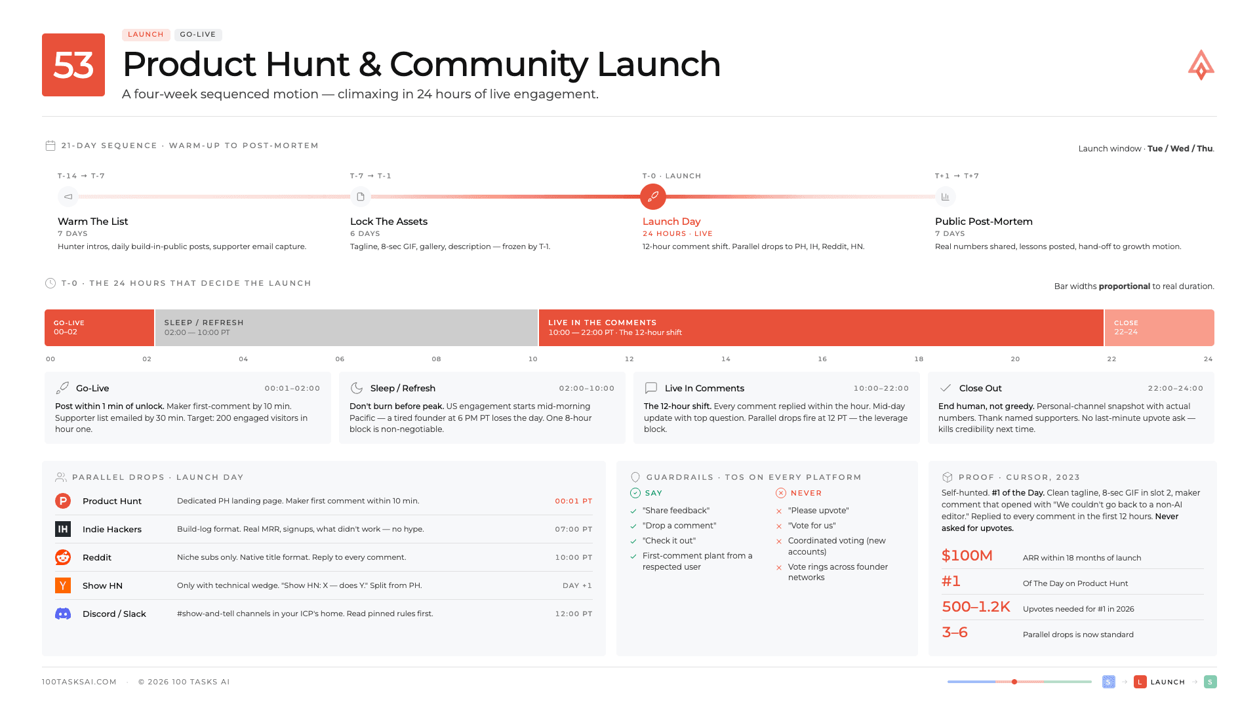Image resolution: width=1259 pixels, height=708 pixels.
Task: Click the GO-LIVE tag above the title
Action: pyautogui.click(x=198, y=35)
